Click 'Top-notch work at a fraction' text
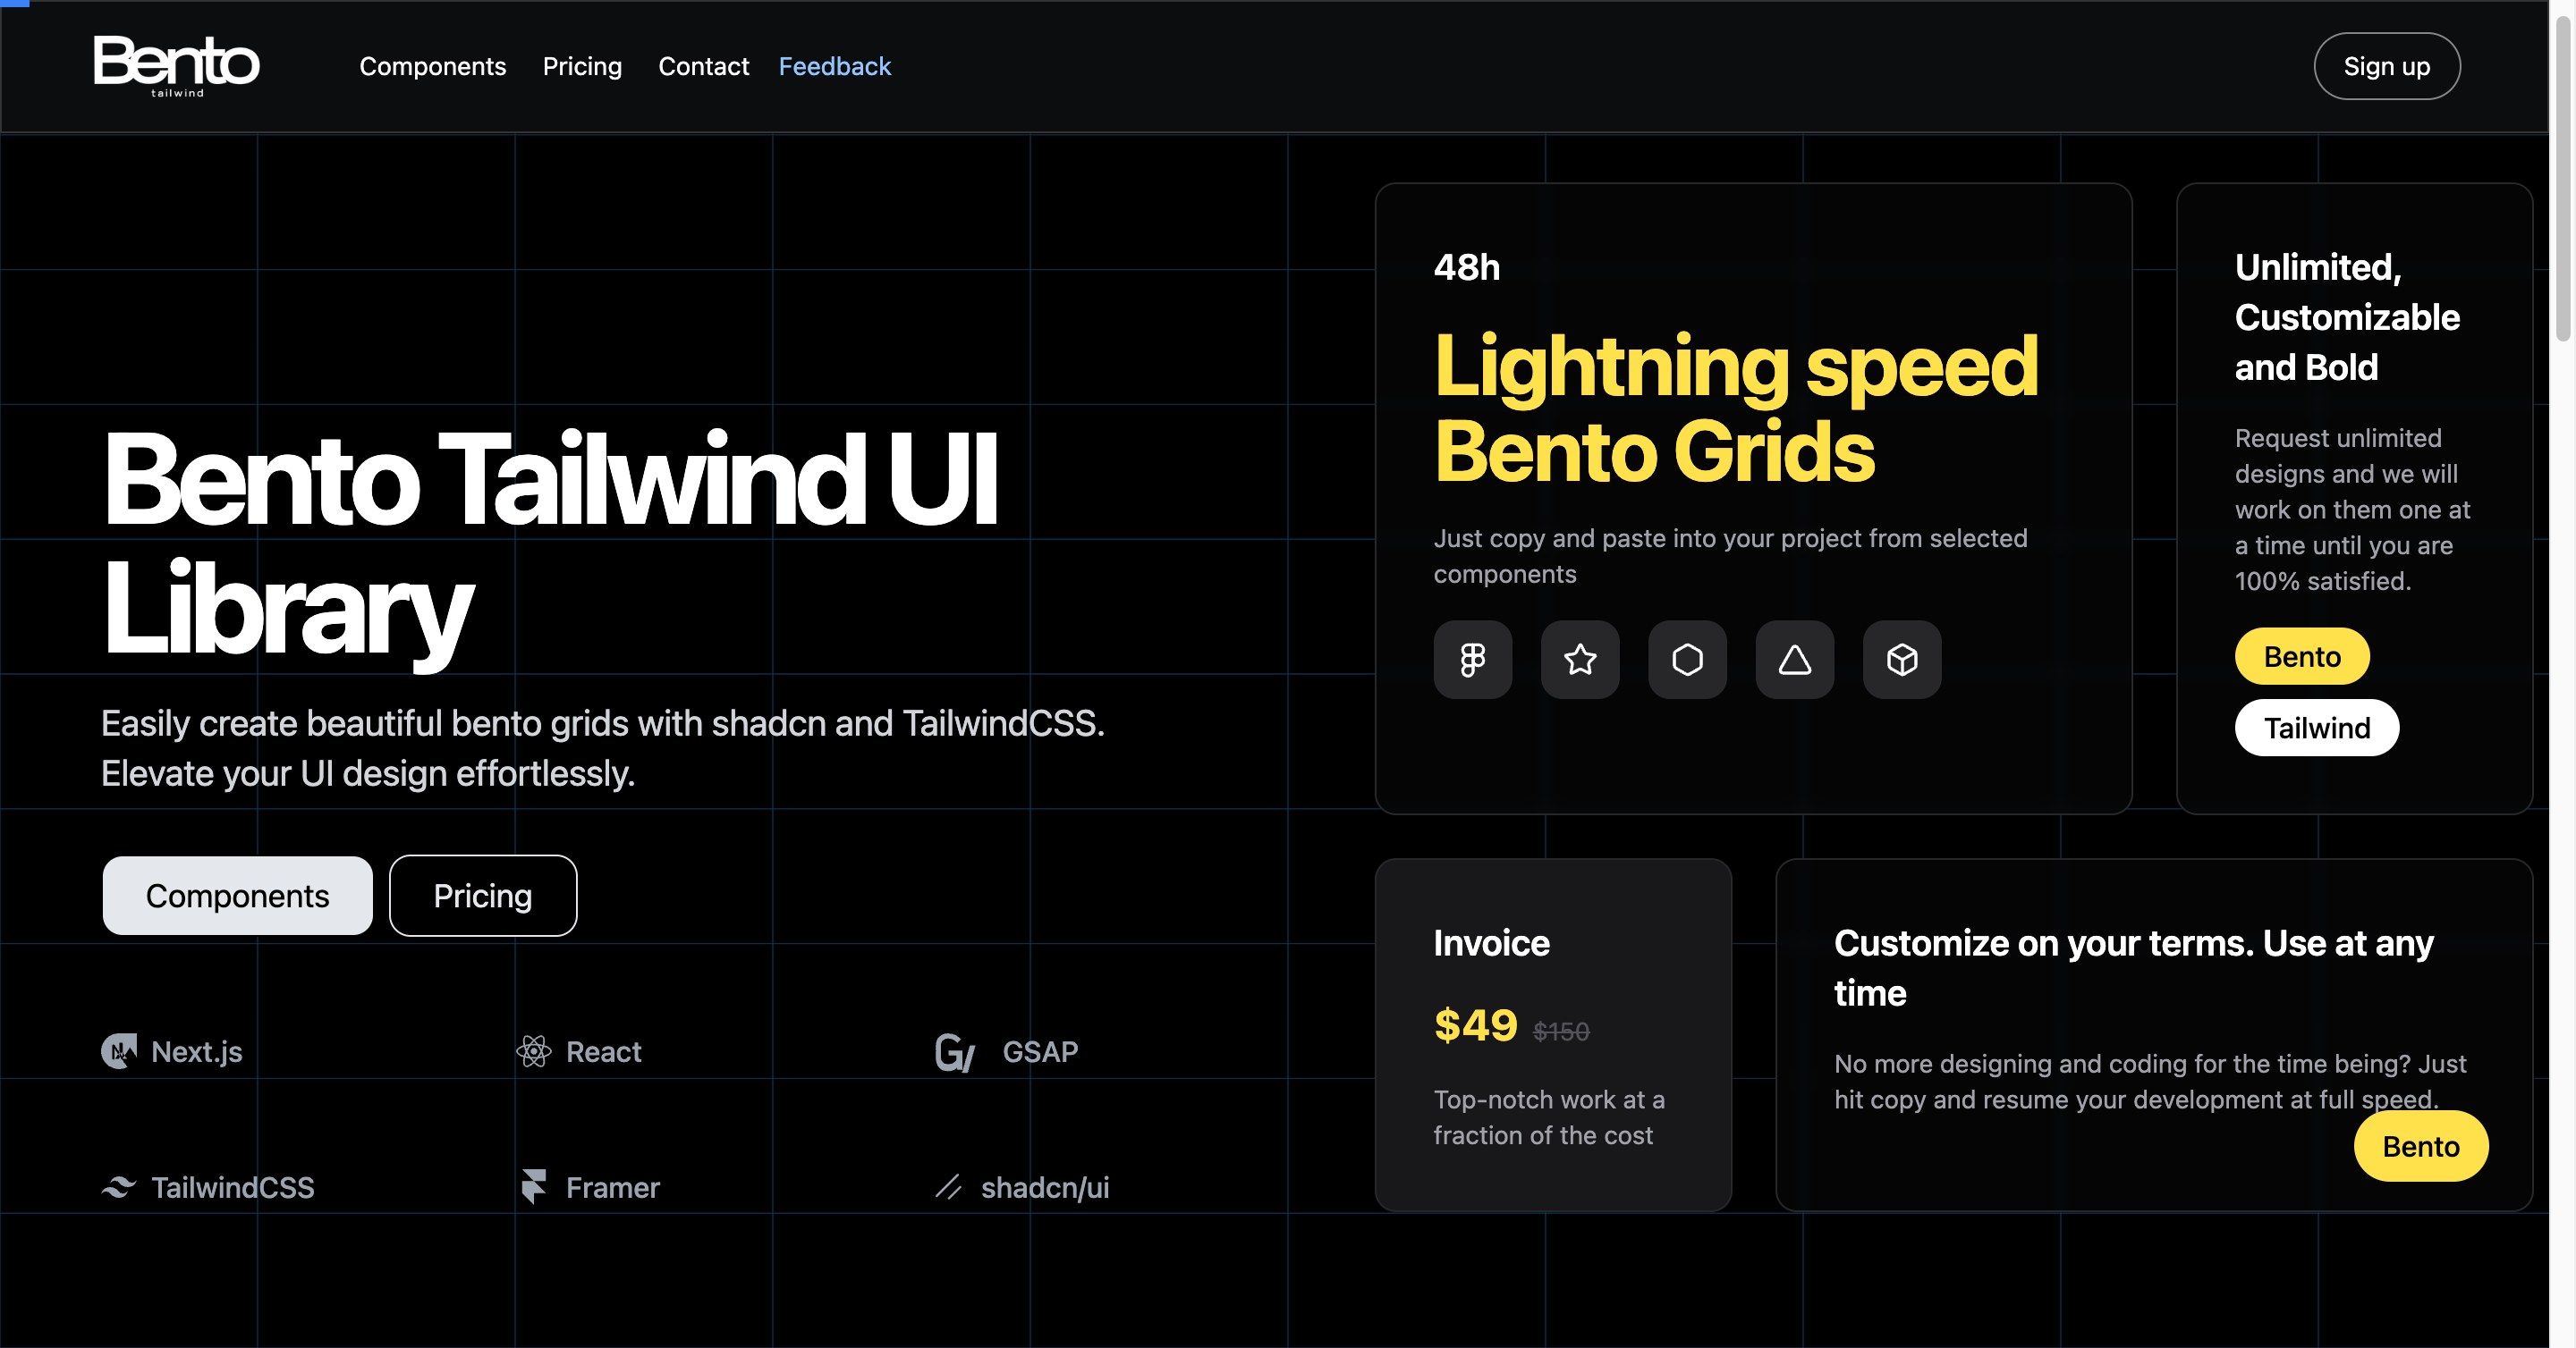This screenshot has height=1348, width=2576. (x=1549, y=1117)
